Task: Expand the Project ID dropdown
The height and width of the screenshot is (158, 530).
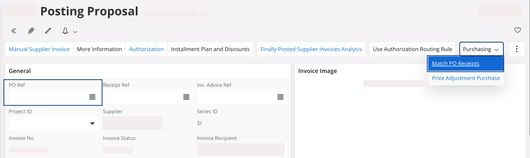Action: pyautogui.click(x=92, y=123)
